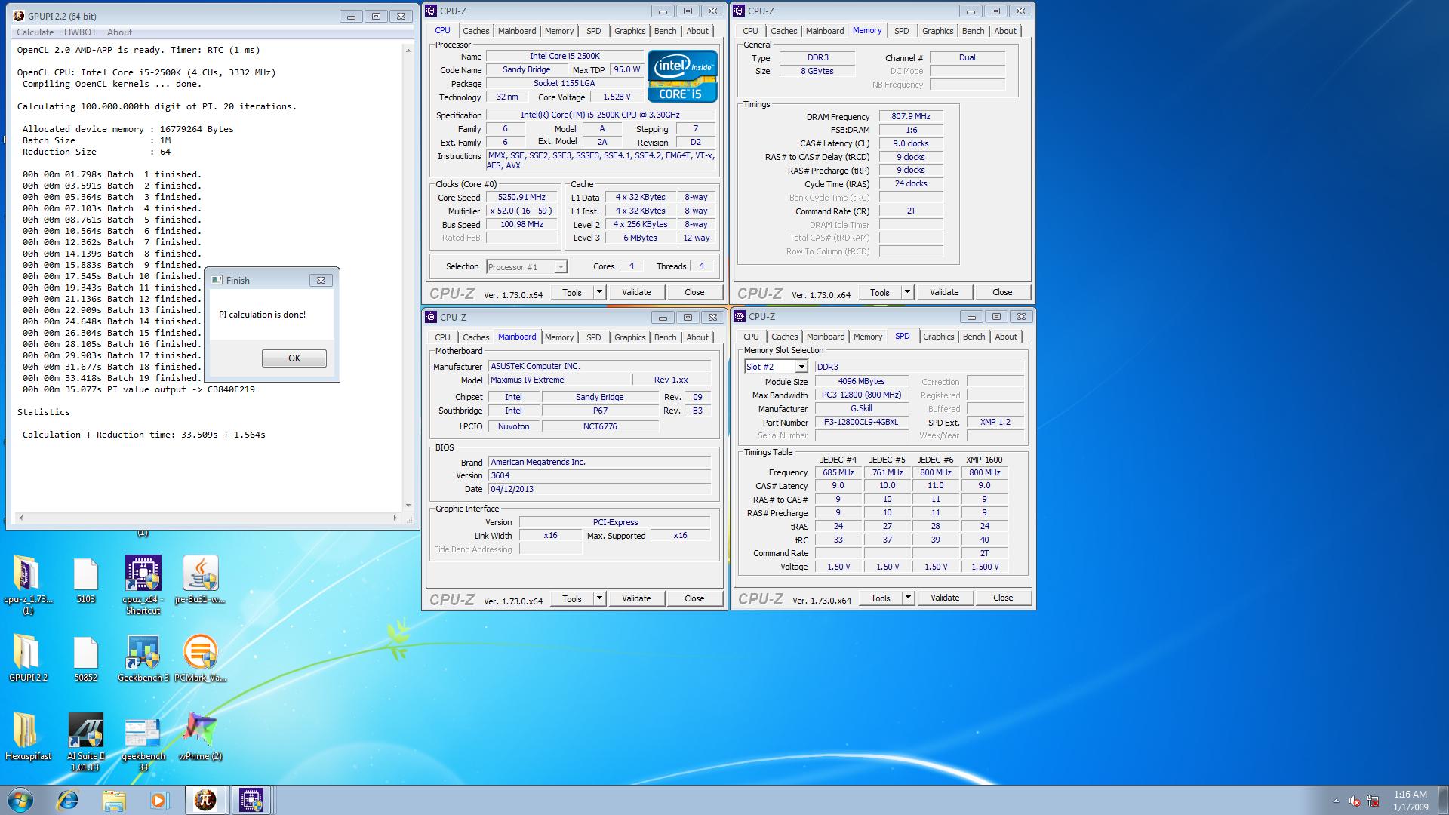
Task: Click the DRAM Frequency value 807.9 MHz
Action: [911, 117]
